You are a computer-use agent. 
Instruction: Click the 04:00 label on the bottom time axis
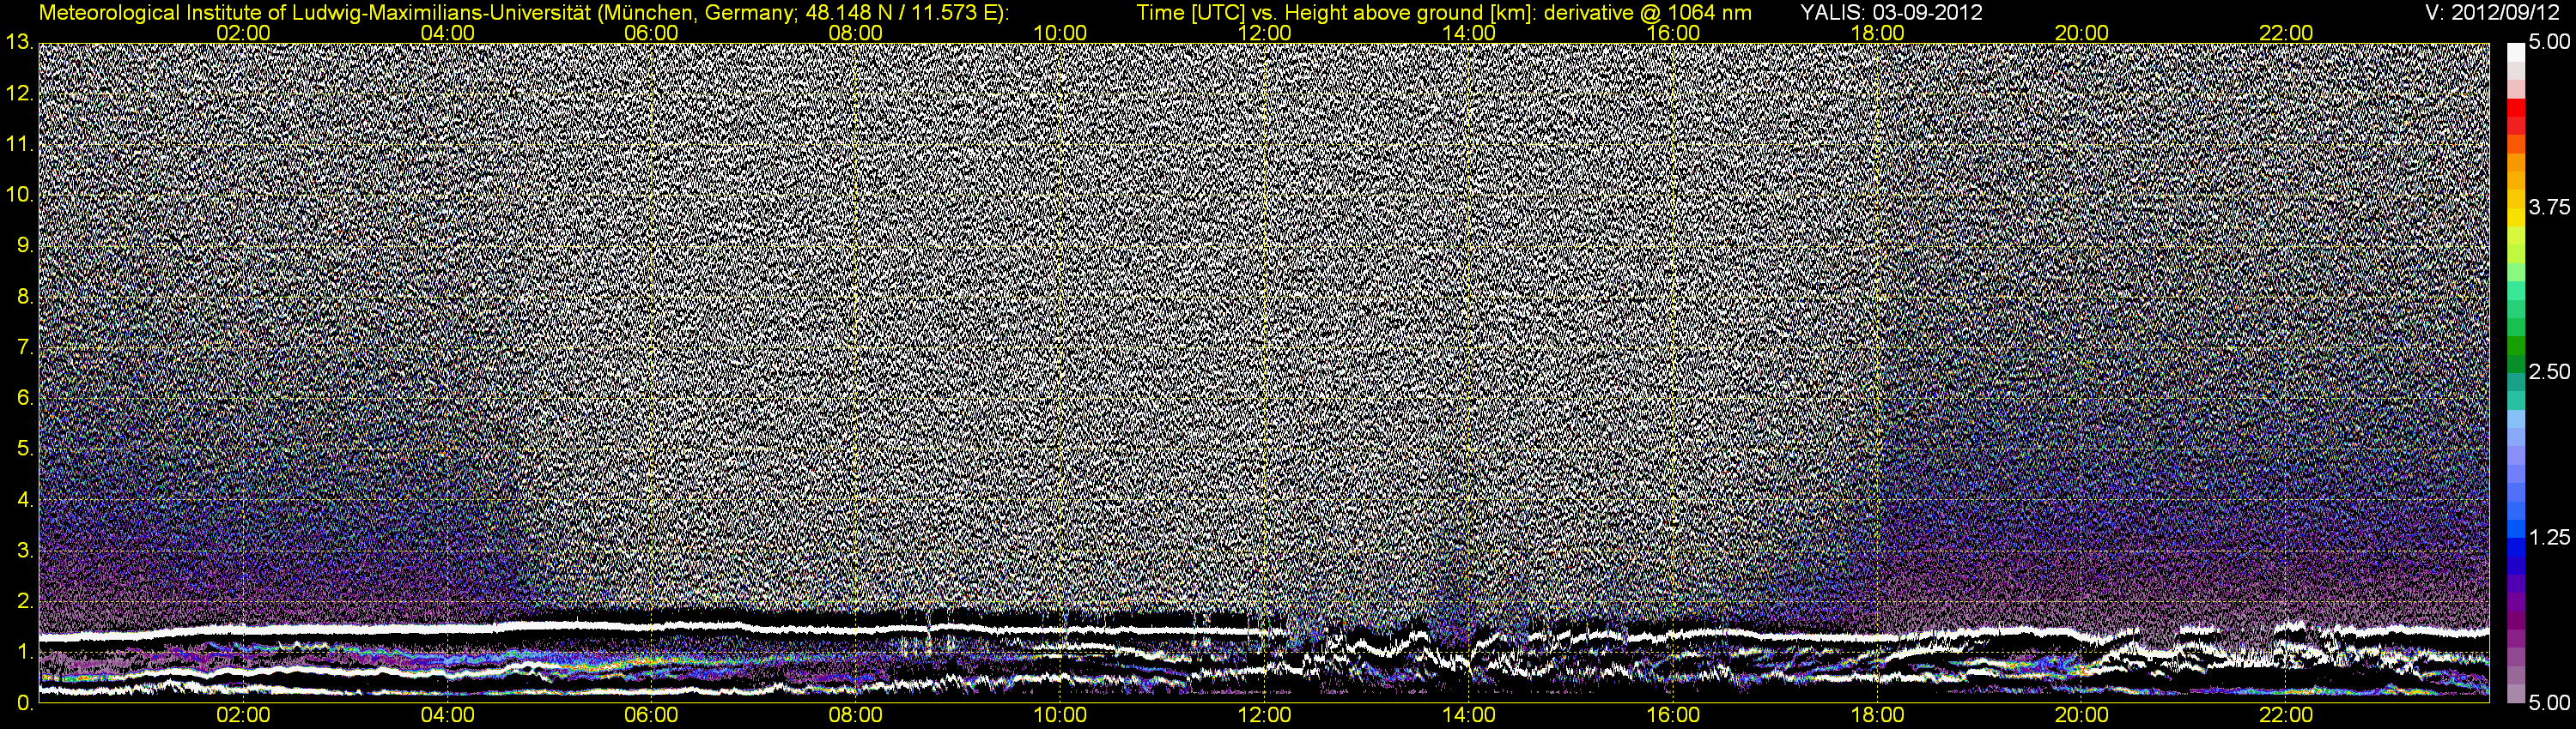[x=447, y=716]
